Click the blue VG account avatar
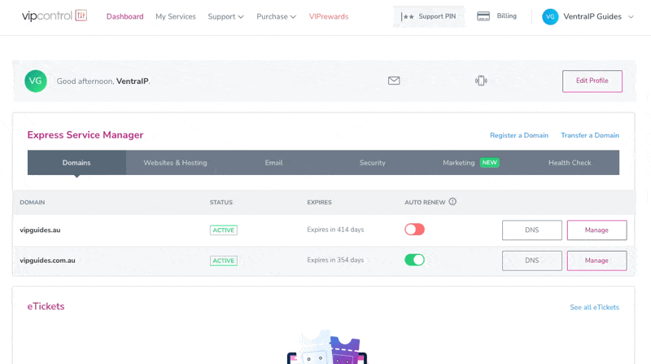 [550, 16]
